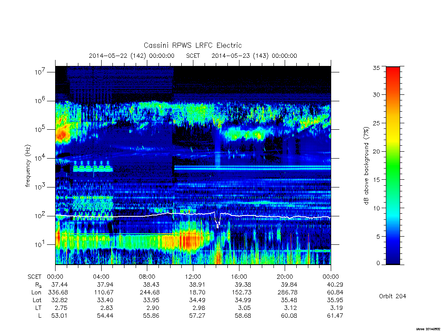441x331 pixels.
Task: Click the Lon value "336.68"
Action: 58,293
